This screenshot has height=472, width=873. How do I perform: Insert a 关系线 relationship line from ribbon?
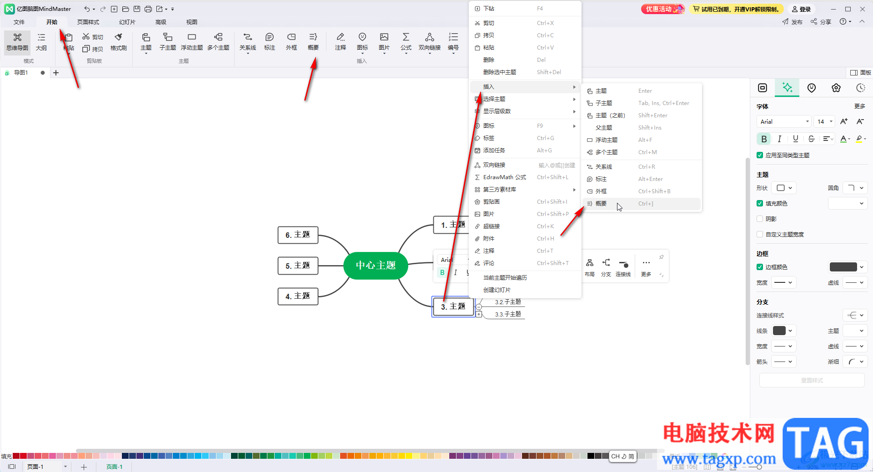tap(248, 41)
